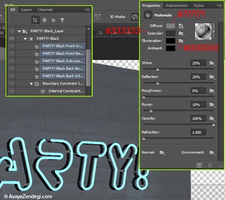Collapse the Boundary Constraint 1 item
Screen dimensions: 225x200
pos(31,84)
